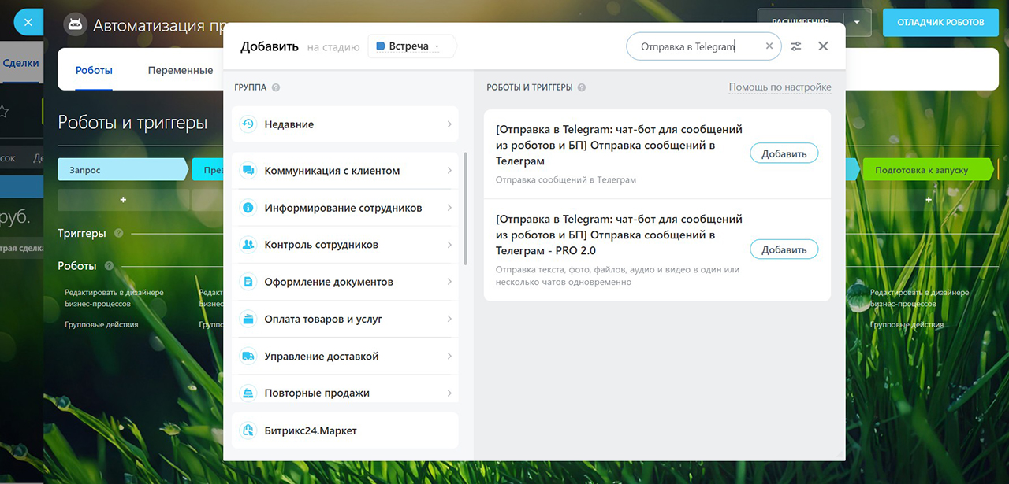Viewport: 1009px width, 484px height.
Task: Click the Bitrix24.Market icon
Action: click(248, 430)
